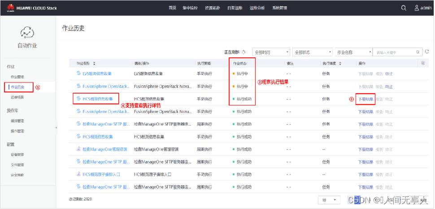Select 作业管理 in the sidebar

pyautogui.click(x=17, y=77)
